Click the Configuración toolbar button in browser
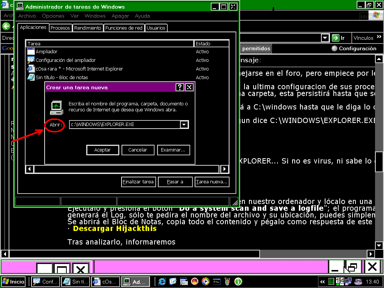Screen dimensions: 384x288 (x=354, y=48)
